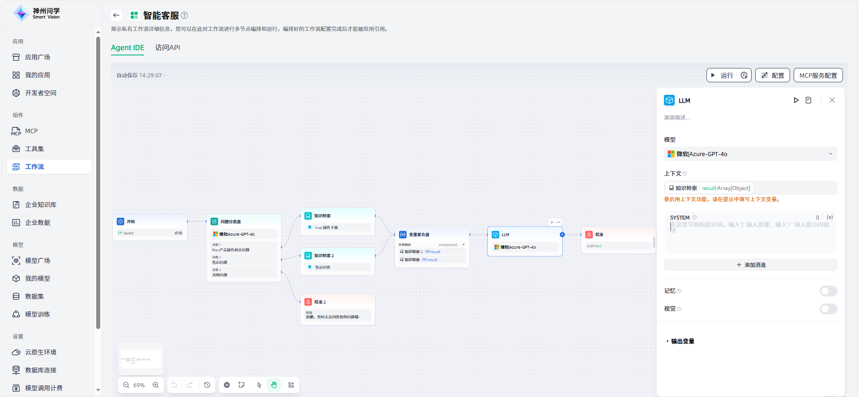Click the add note icon in the toolbar
The height and width of the screenshot is (397, 859).
point(242,385)
